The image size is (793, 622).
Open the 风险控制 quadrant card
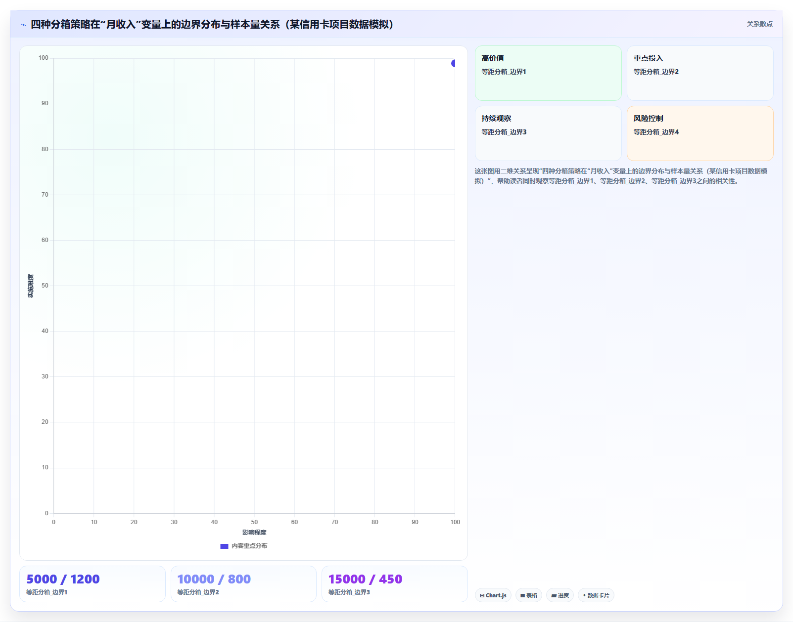click(700, 133)
